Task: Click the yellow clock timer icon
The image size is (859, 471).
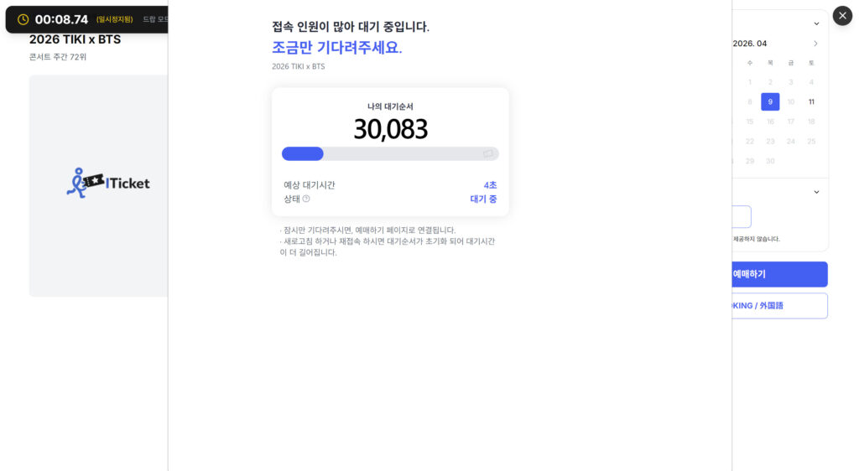Action: [23, 19]
